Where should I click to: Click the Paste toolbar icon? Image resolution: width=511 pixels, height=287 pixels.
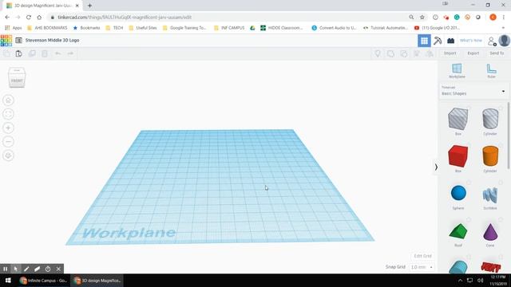pos(19,53)
